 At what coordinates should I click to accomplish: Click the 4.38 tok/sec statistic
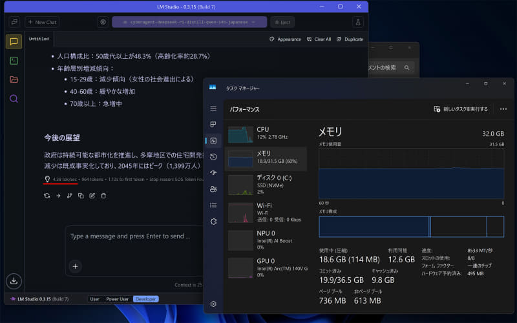pyautogui.click(x=65, y=180)
